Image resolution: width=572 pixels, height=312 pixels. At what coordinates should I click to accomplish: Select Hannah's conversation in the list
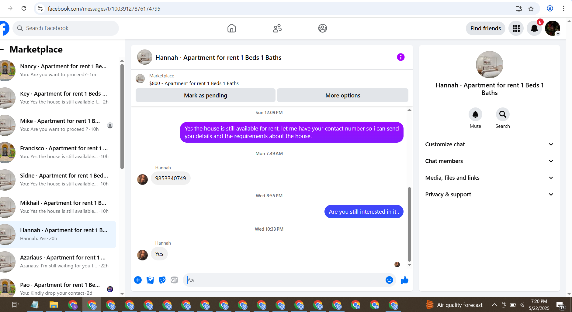58,234
